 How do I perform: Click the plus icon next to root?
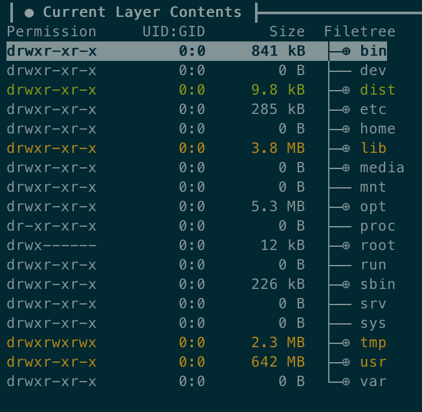(x=346, y=246)
